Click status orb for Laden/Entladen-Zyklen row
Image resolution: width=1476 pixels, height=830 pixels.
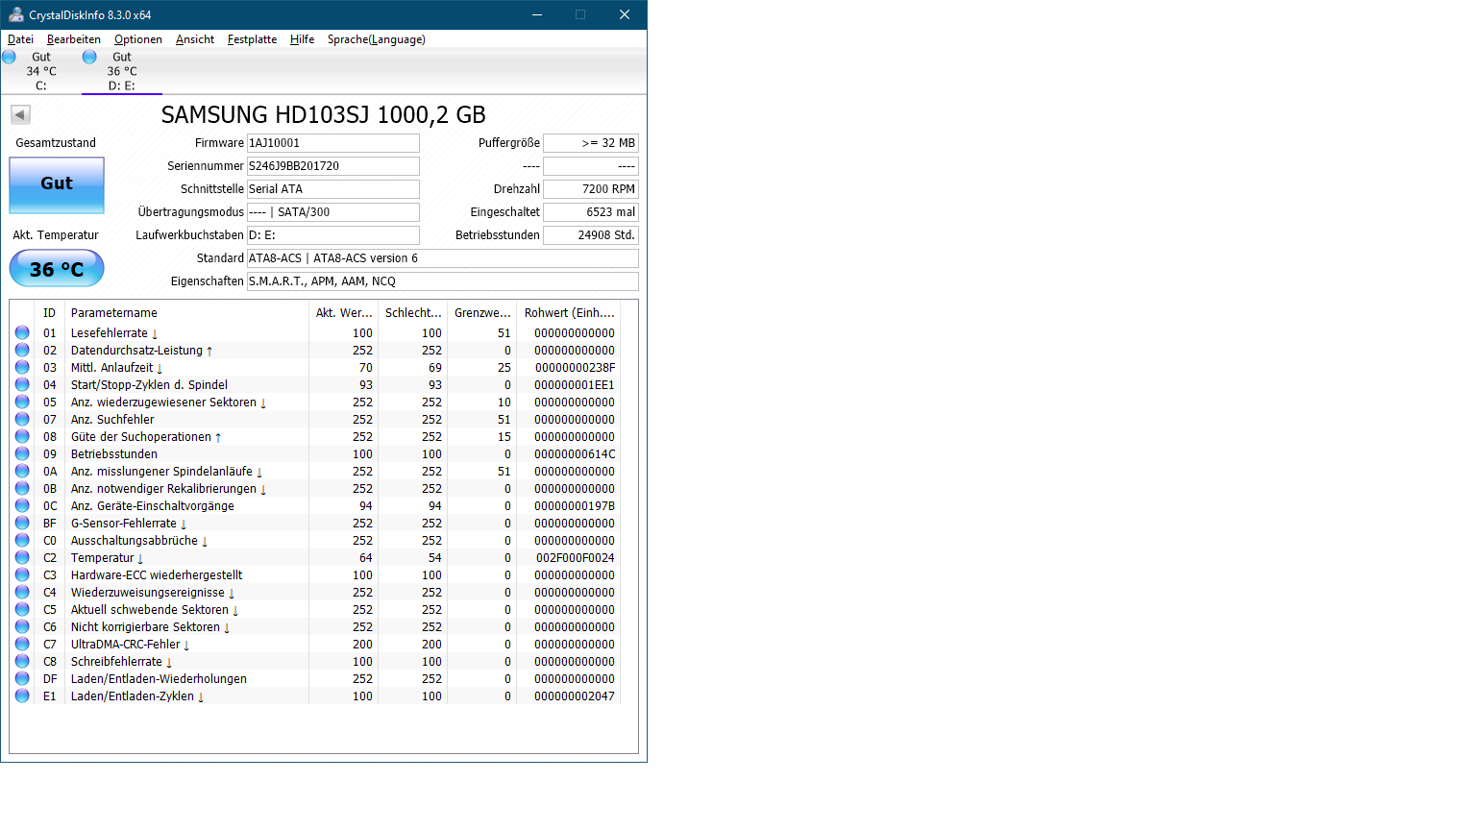point(22,696)
